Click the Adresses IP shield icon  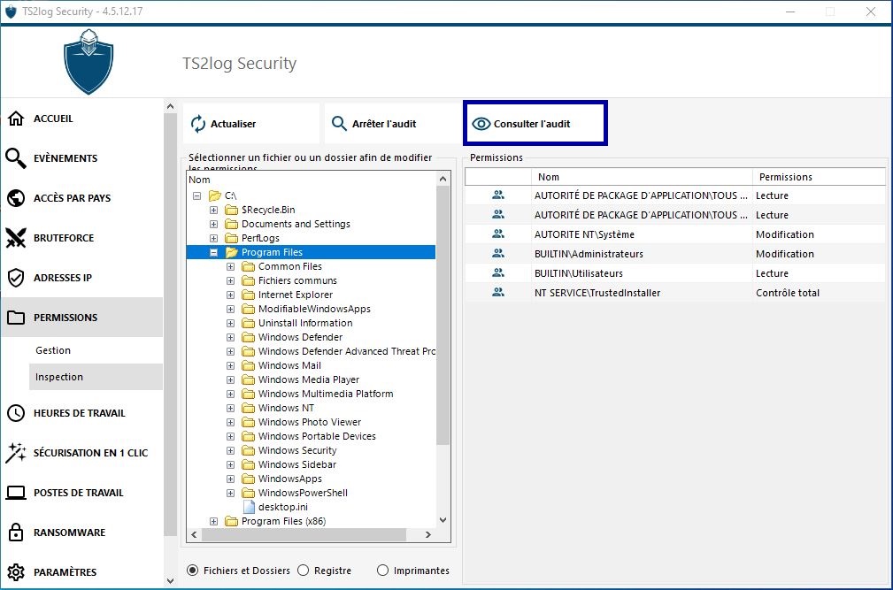16,278
